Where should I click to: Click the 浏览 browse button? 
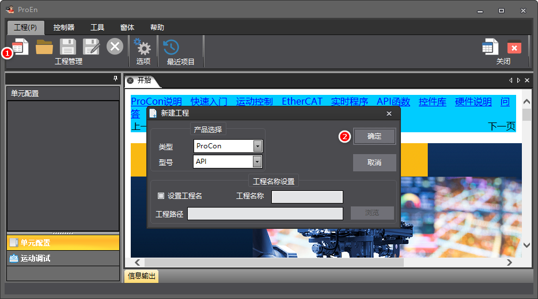point(372,213)
